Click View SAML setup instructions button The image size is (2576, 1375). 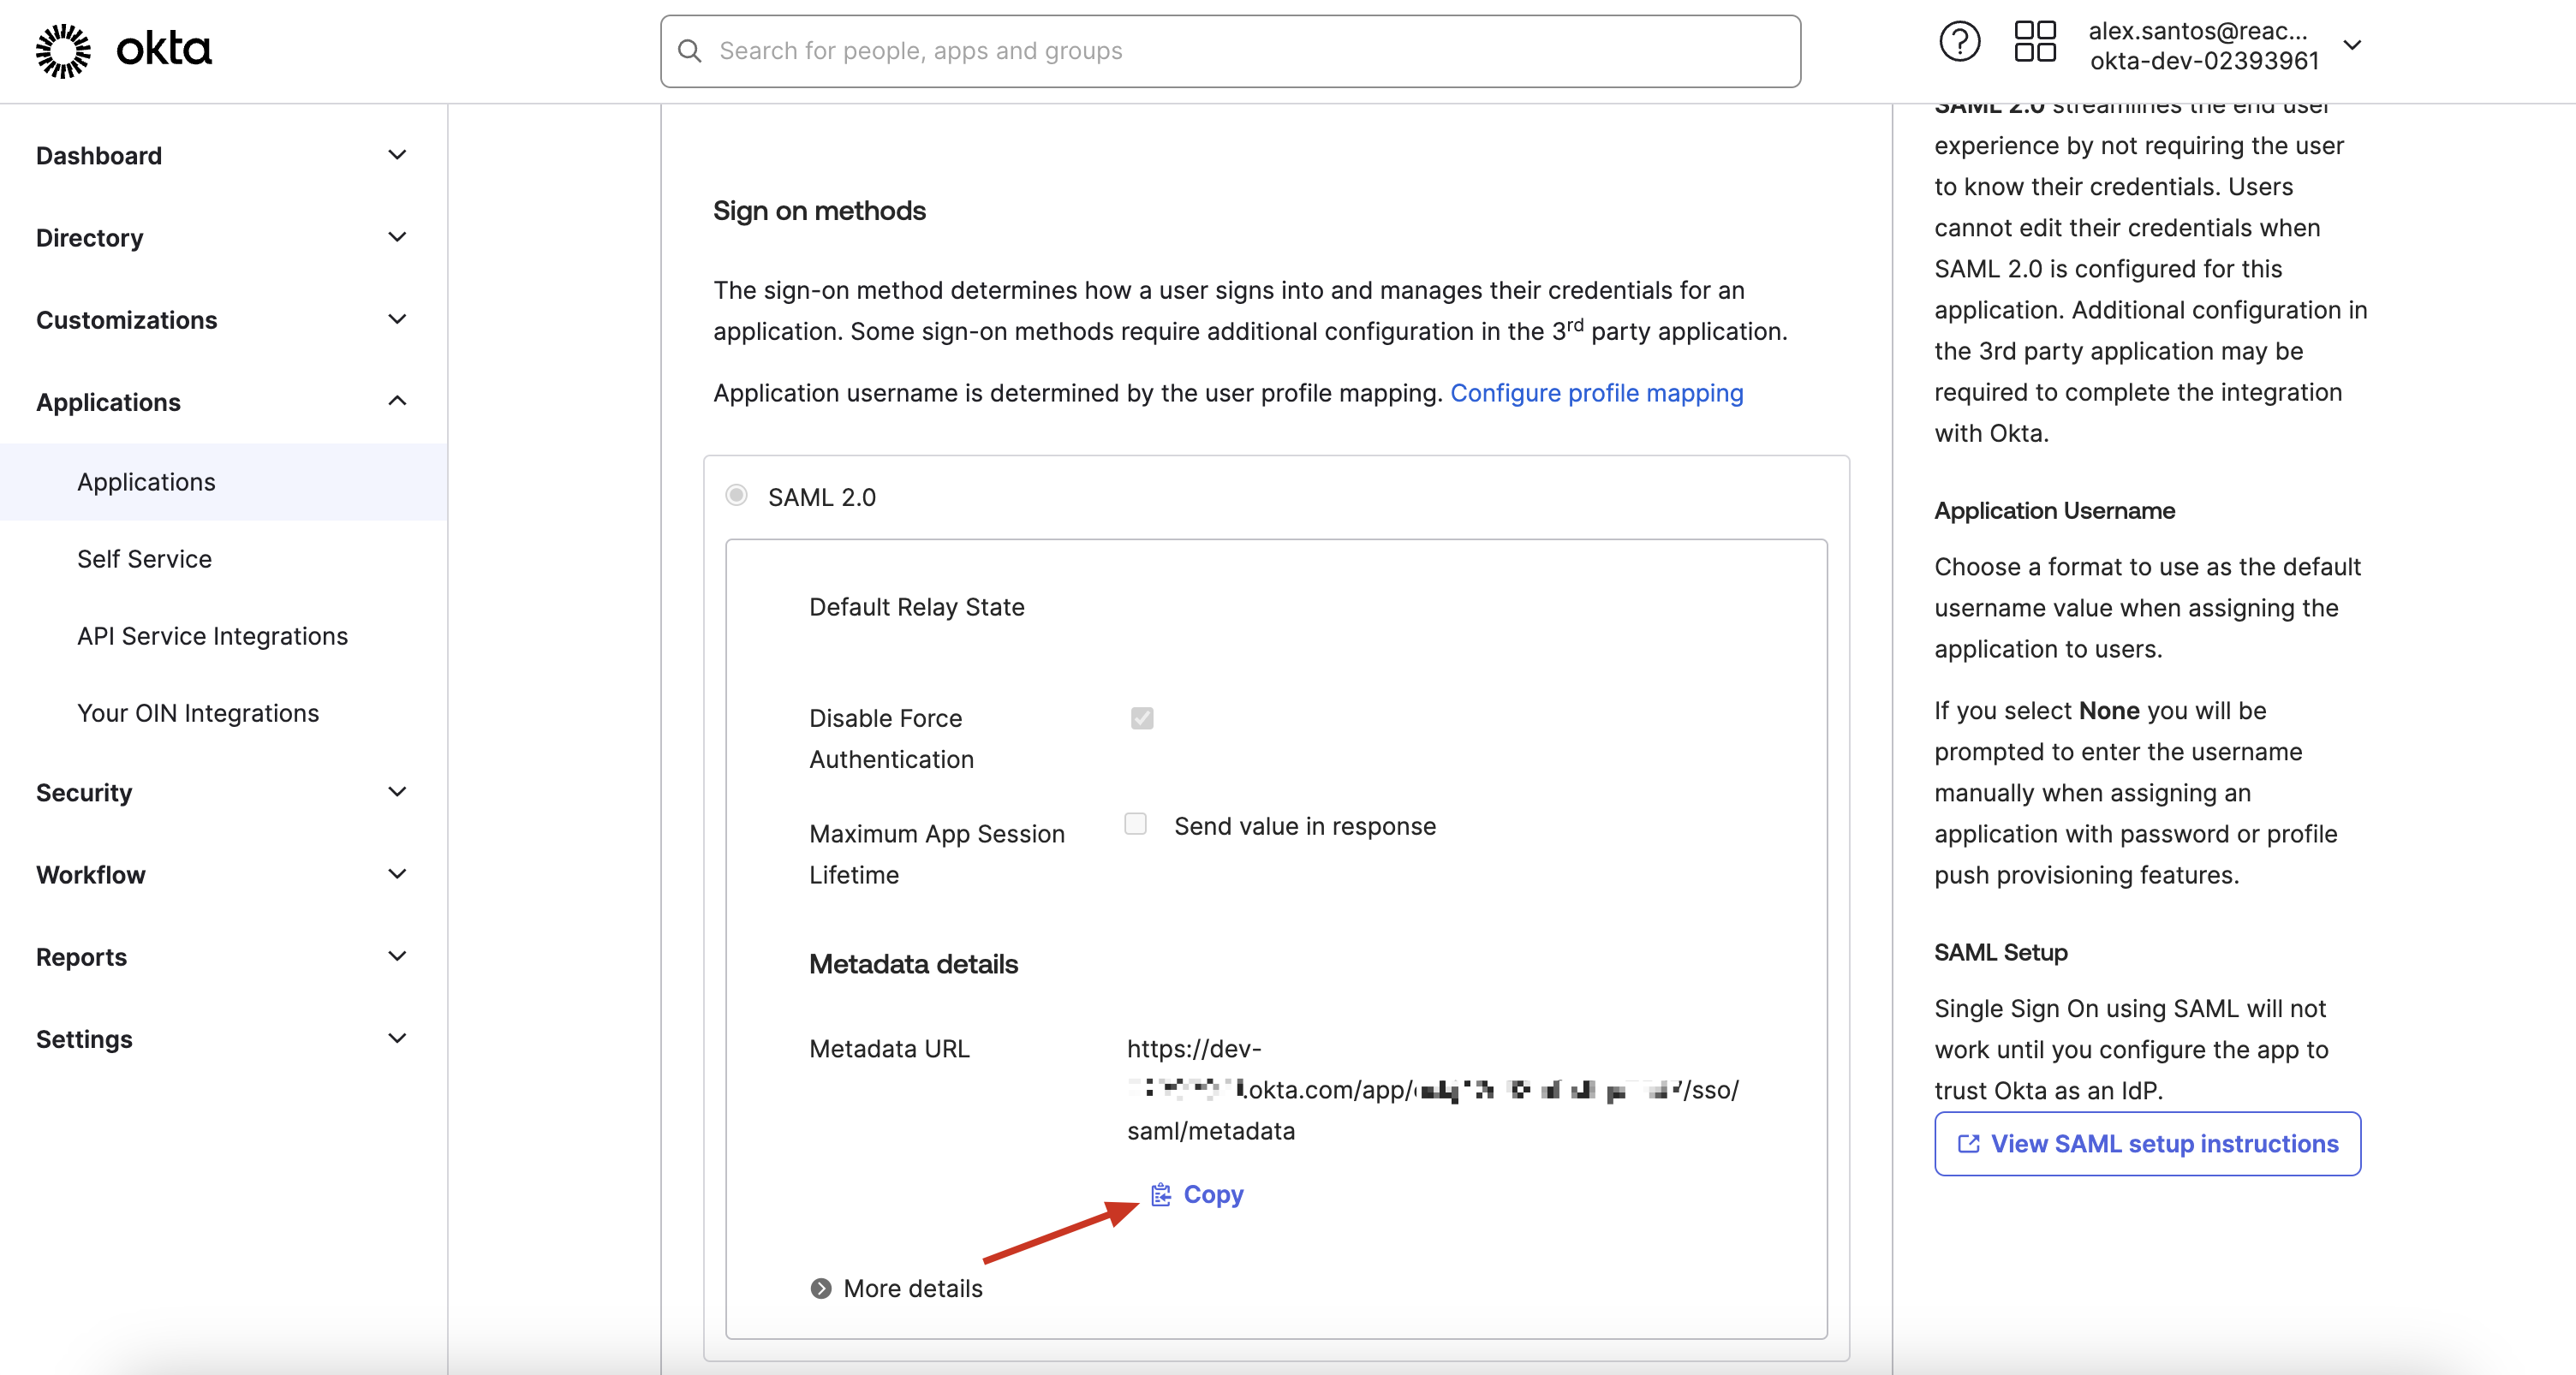2147,1144
